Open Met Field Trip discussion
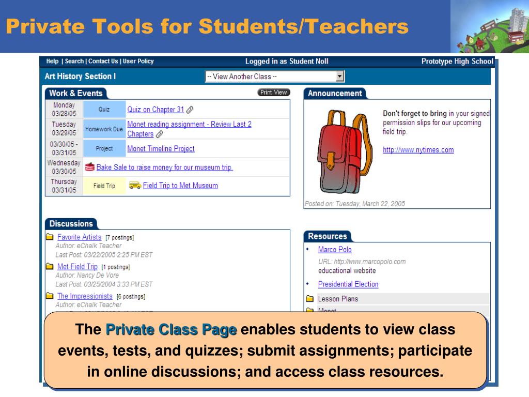The image size is (529, 397). point(77,266)
